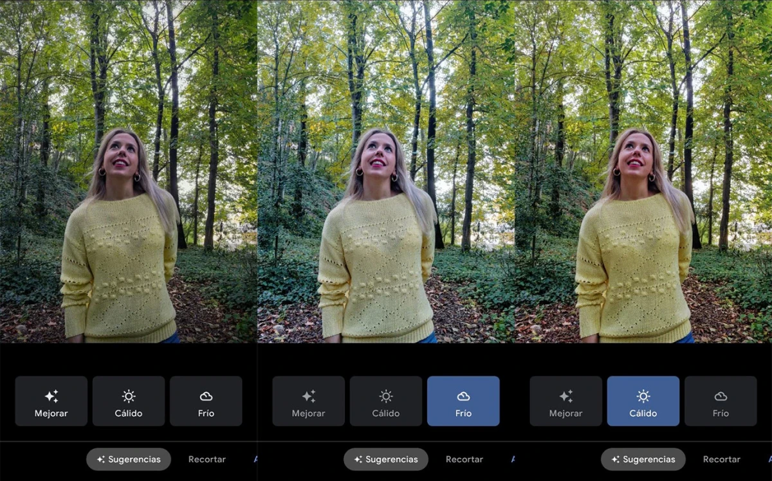
Task: Tap the warm-toned photo preview on right
Action: pos(643,171)
